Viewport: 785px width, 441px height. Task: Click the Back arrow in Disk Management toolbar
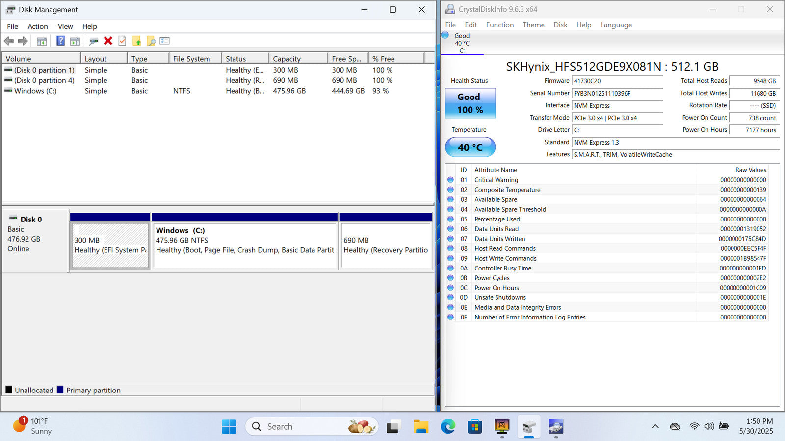click(x=9, y=41)
